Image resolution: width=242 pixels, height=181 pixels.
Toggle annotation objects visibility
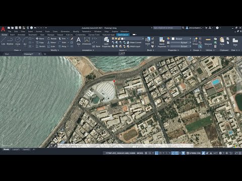203,153
